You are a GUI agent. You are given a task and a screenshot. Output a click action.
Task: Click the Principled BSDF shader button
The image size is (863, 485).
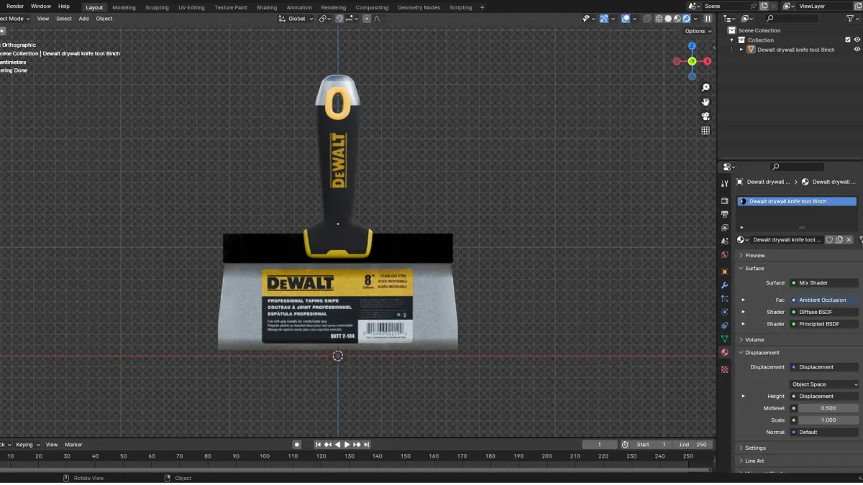click(x=824, y=324)
